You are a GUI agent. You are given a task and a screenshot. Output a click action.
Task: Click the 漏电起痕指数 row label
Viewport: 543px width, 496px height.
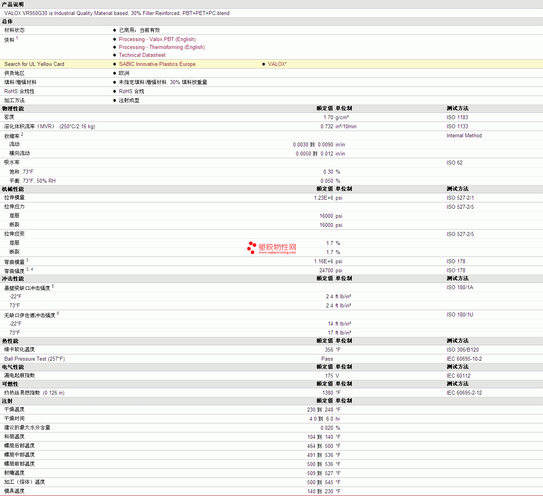tap(20, 376)
